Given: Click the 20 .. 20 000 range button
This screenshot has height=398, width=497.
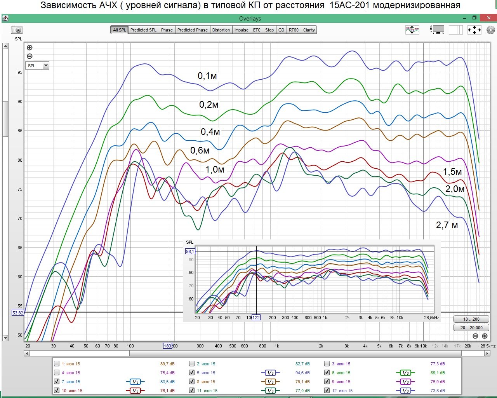Looking at the screenshot, I should point(471,328).
